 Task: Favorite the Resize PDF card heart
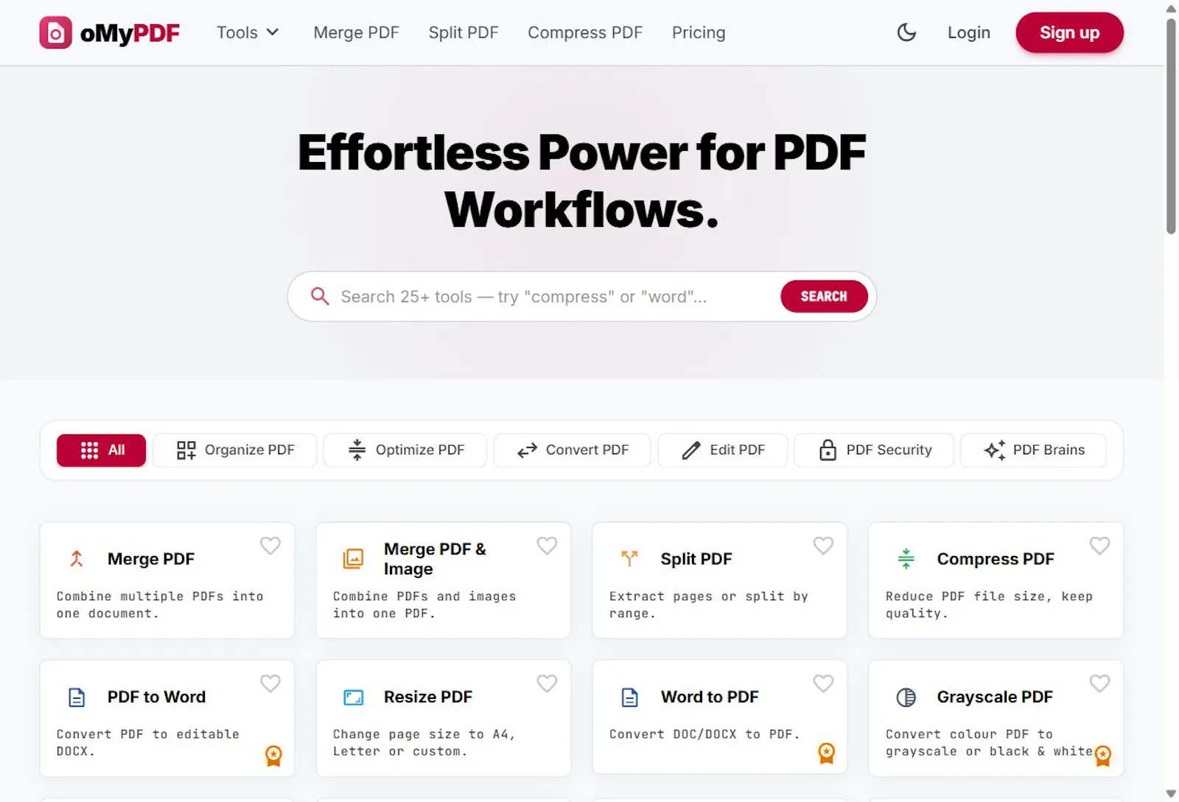[x=547, y=683]
